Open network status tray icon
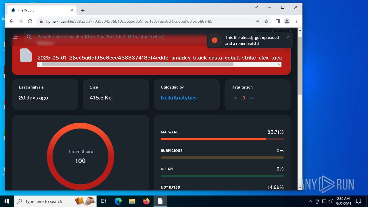Viewport: 368px width, 207px height. pos(324,201)
